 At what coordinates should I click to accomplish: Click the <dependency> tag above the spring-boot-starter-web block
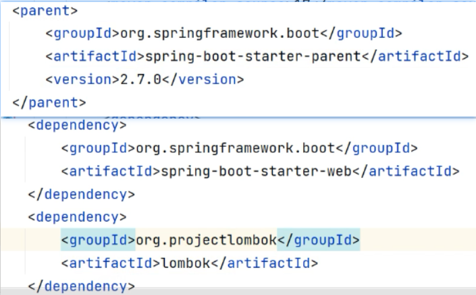pos(78,125)
